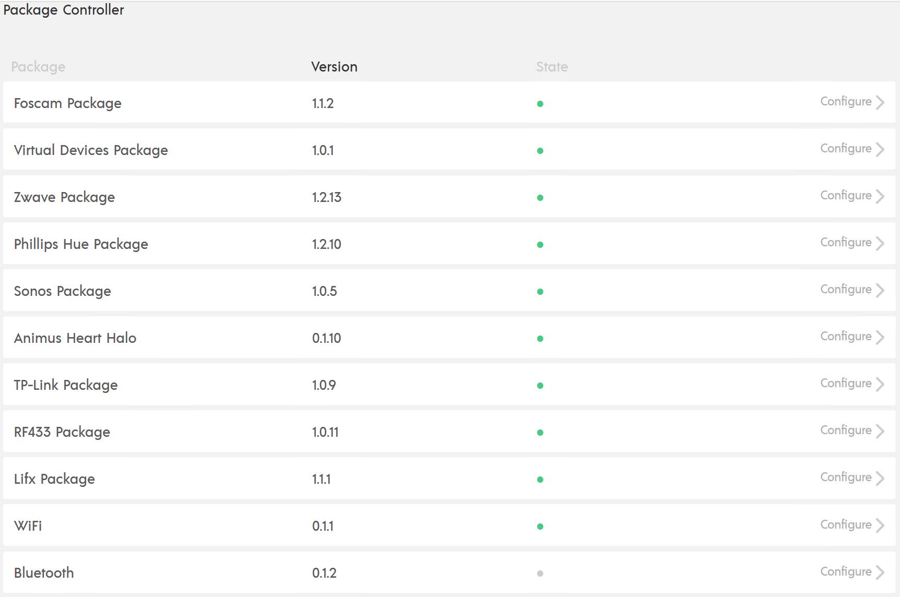The image size is (900, 597).
Task: Select the Sonos Package name
Action: 62,292
